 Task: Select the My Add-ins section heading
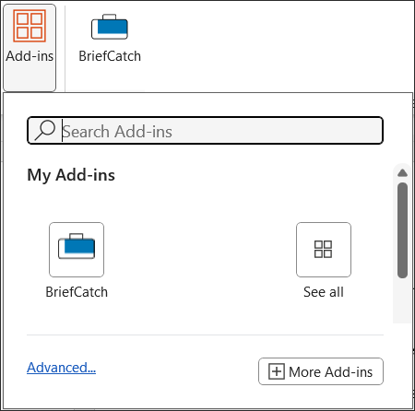pyautogui.click(x=71, y=175)
